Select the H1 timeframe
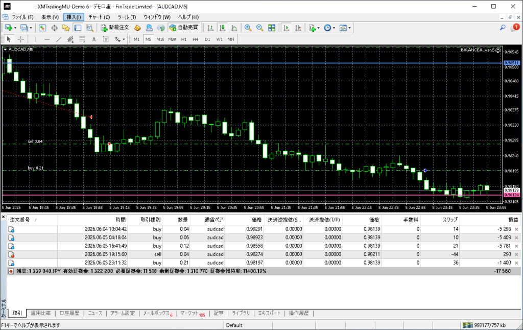The height and width of the screenshot is (330, 523). [x=184, y=39]
